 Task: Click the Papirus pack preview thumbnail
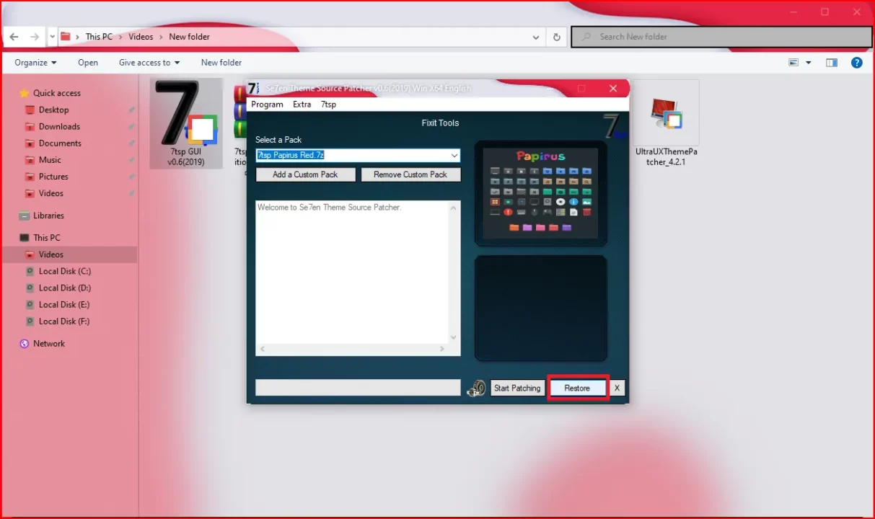click(x=540, y=193)
